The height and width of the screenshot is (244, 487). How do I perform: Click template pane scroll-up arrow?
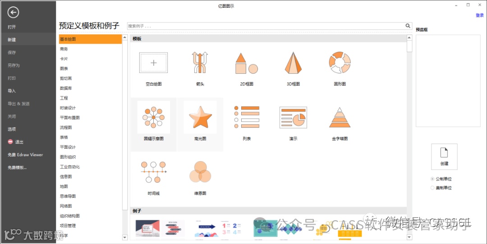409,37
